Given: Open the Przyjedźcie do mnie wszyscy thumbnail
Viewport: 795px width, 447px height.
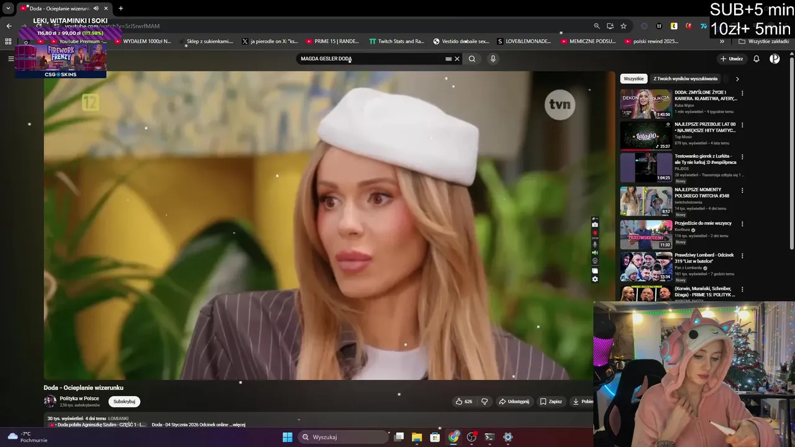Looking at the screenshot, I should pyautogui.click(x=646, y=234).
